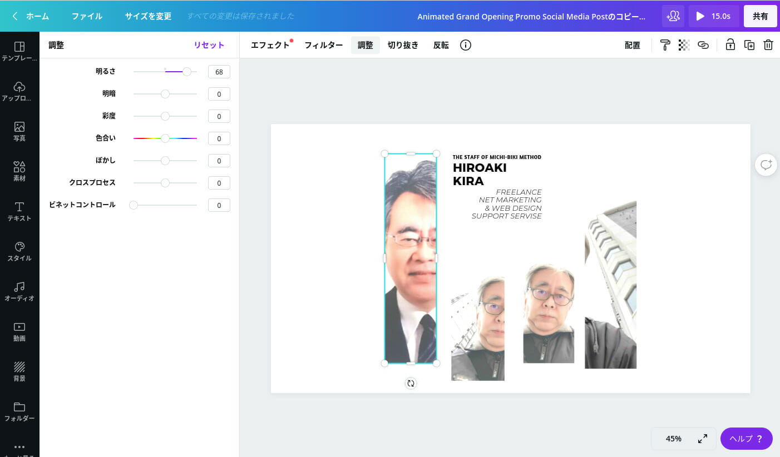Image resolution: width=780 pixels, height=457 pixels.
Task: Click the クロスプロセス value input field
Action: [219, 183]
